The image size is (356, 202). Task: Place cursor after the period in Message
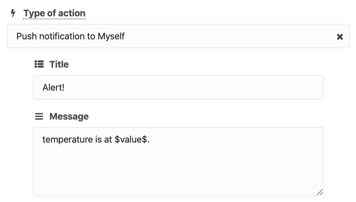[x=151, y=140]
